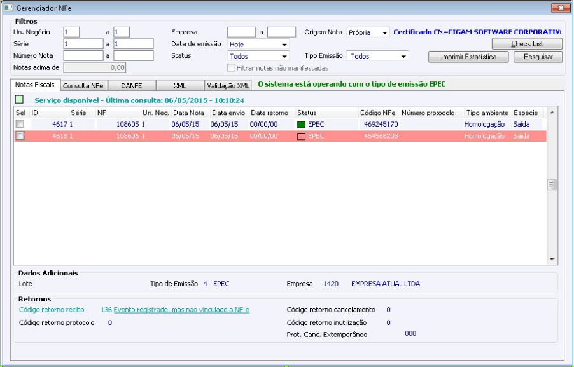The image size is (574, 367).
Task: Click the Código retorno recibo label
Action: coord(52,310)
